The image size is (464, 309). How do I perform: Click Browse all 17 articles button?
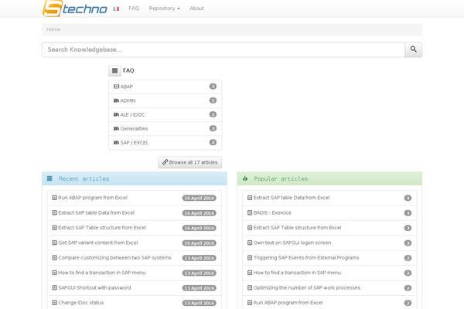(x=190, y=162)
